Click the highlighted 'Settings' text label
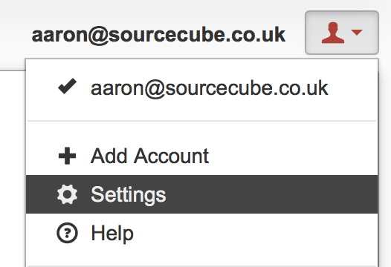 pos(128,195)
